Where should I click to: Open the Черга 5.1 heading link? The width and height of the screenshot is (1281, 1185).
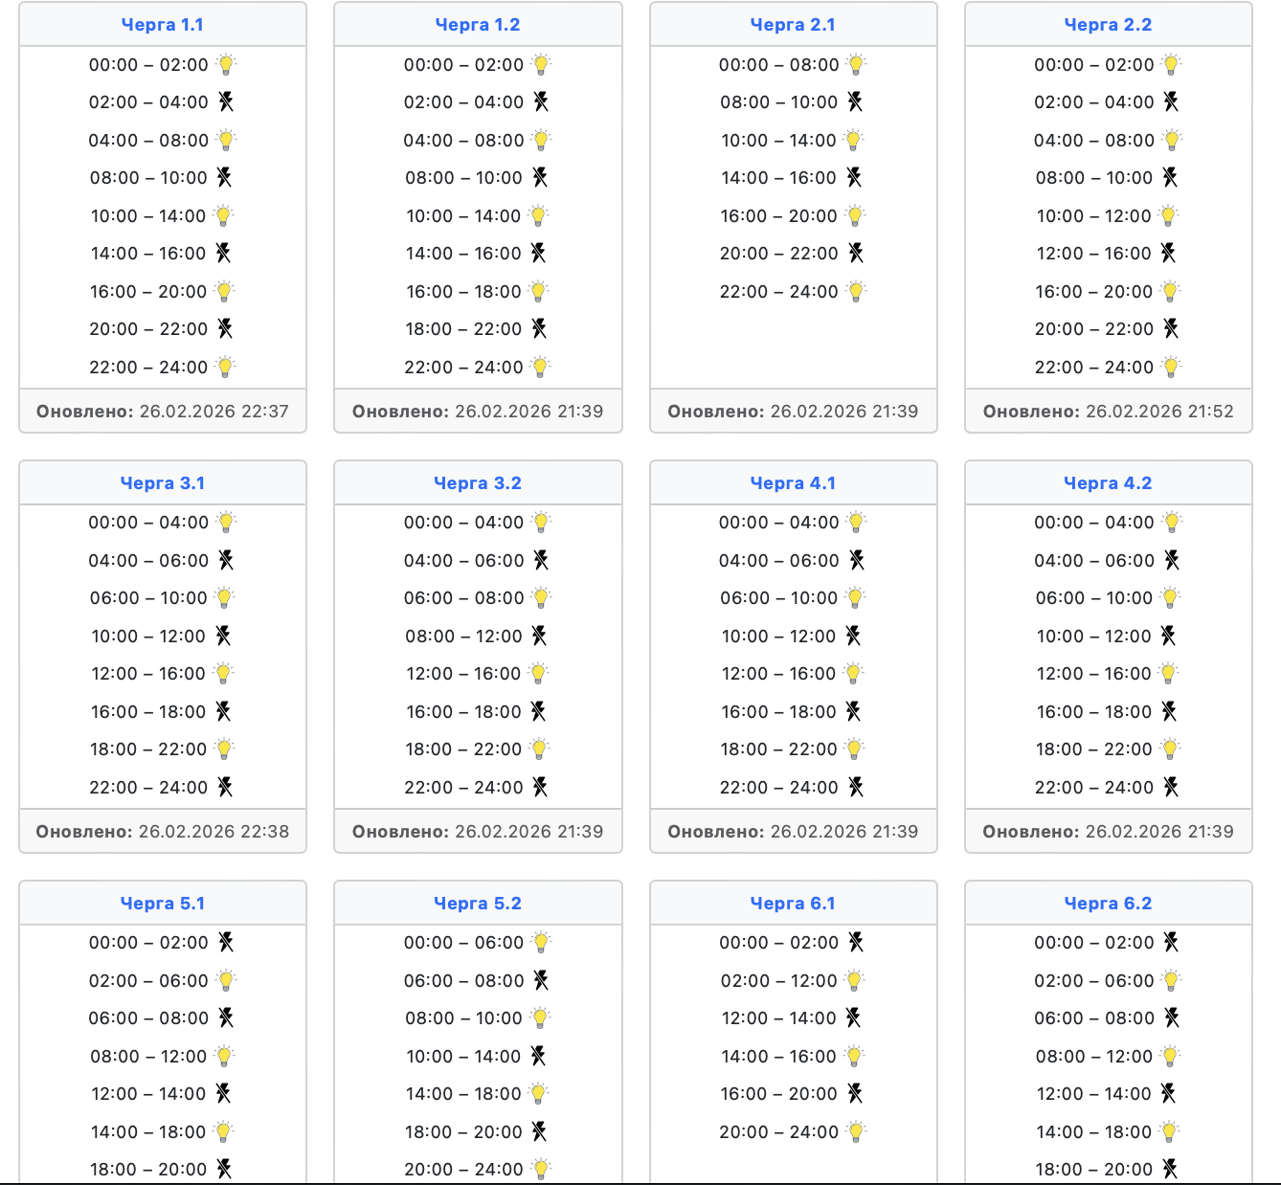coord(163,904)
